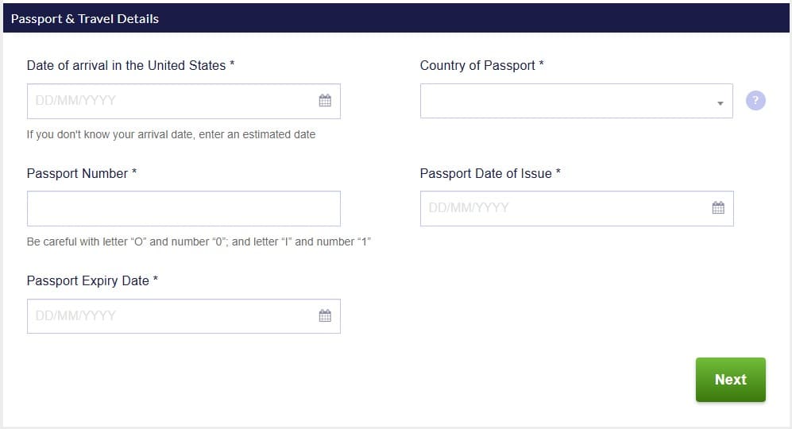792x429 pixels.
Task: Click the Passport Expiry Date label
Action: pyautogui.click(x=87, y=280)
